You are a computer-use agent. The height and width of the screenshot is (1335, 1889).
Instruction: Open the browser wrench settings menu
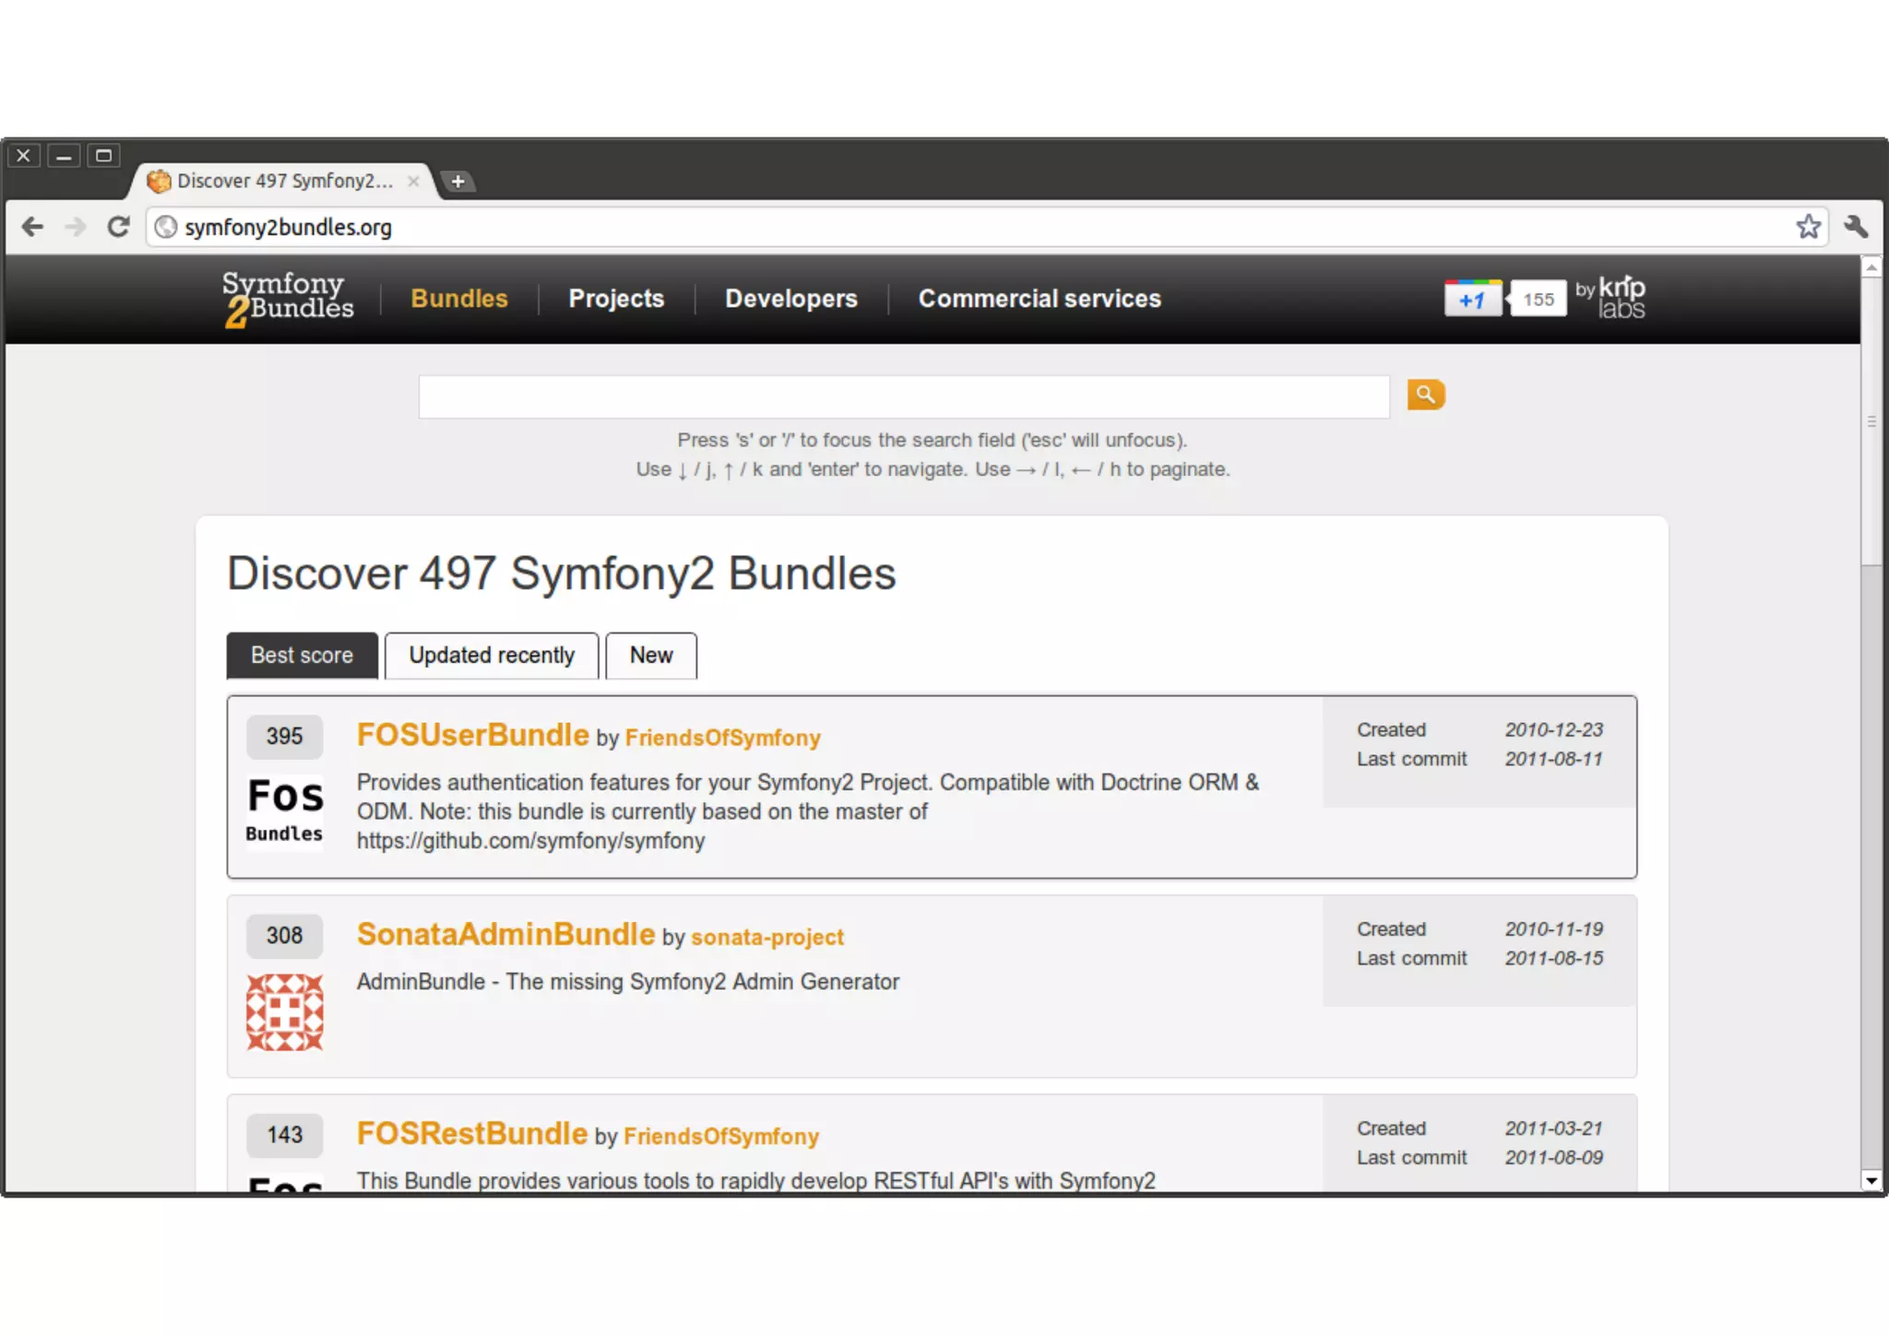pyautogui.click(x=1856, y=227)
